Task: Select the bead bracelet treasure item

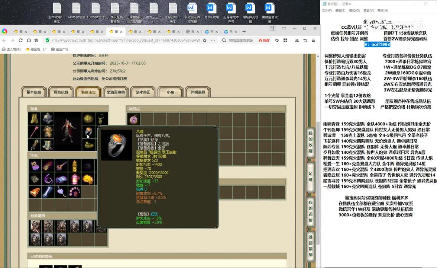Action: click(x=74, y=192)
